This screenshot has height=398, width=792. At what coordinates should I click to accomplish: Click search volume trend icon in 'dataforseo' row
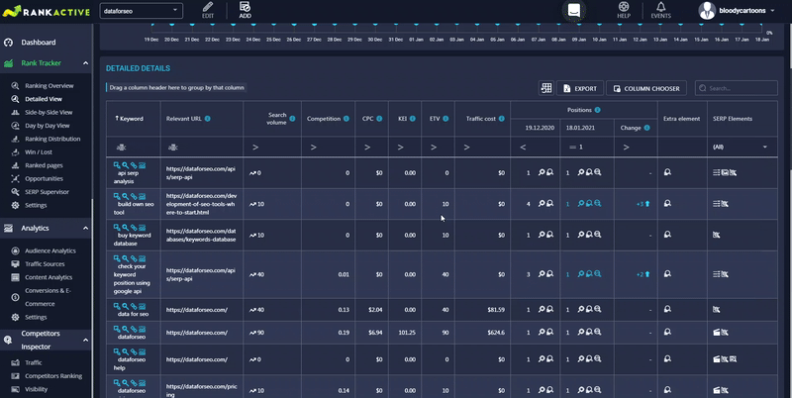tap(252, 333)
